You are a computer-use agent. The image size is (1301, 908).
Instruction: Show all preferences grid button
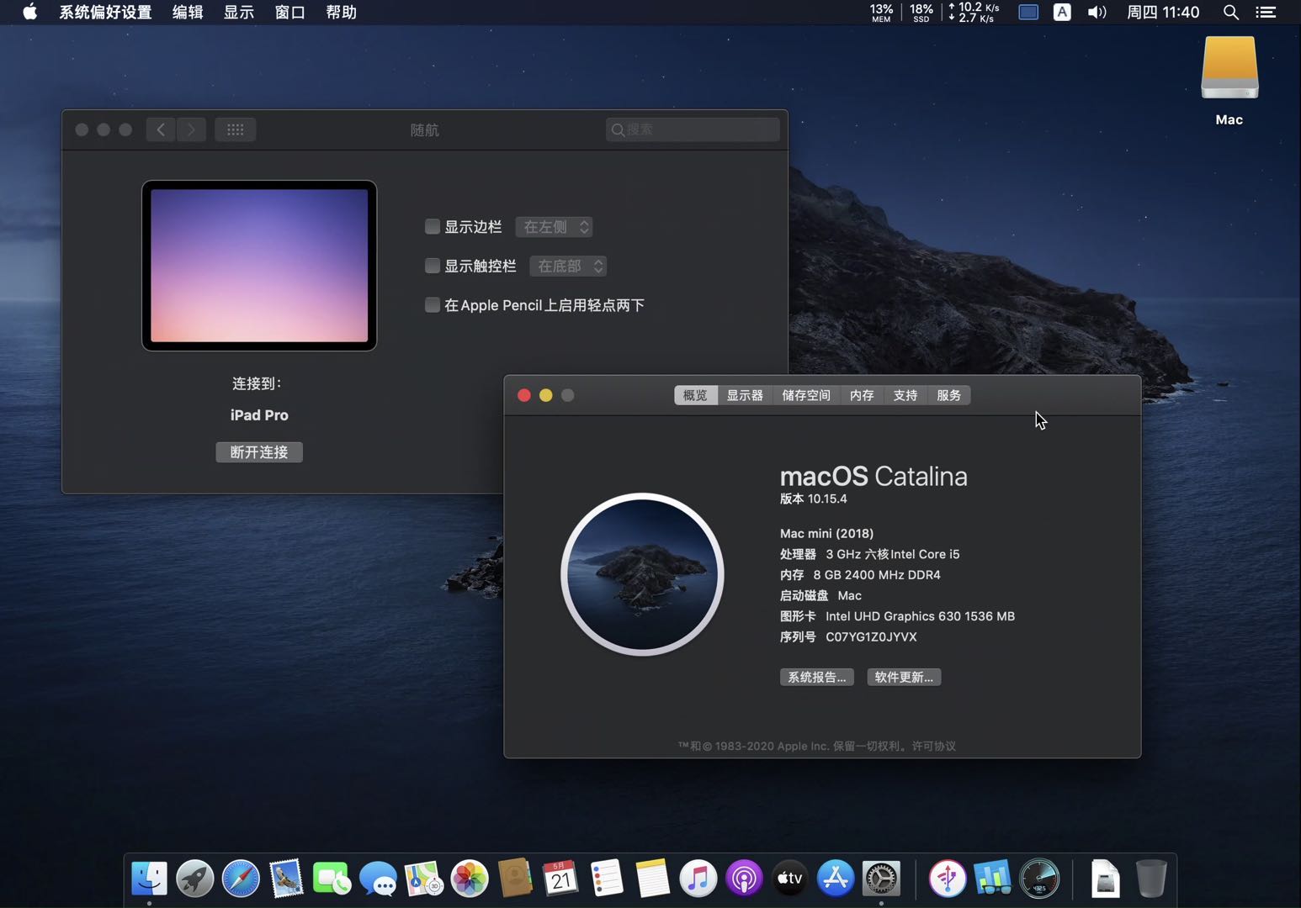click(x=236, y=129)
